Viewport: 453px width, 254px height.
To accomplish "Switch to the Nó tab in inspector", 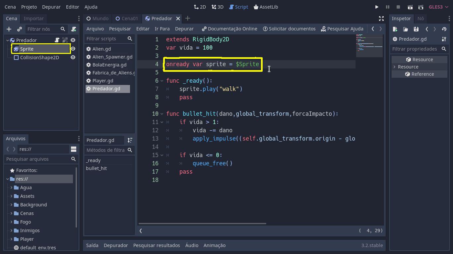I will pos(421,19).
